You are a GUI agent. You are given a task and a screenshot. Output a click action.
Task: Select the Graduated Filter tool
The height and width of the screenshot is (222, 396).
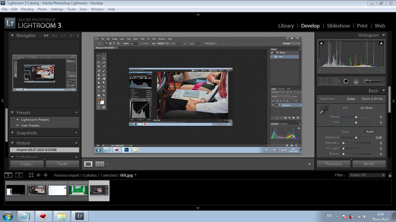[356, 81]
